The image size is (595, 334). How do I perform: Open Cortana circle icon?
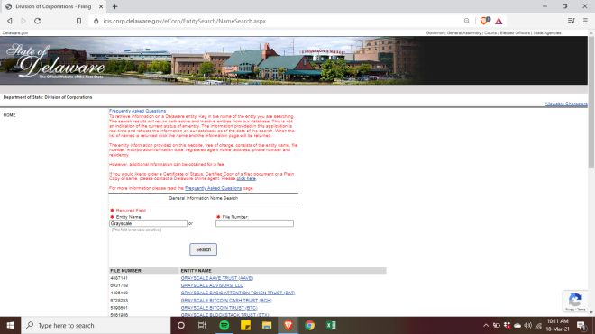click(181, 326)
